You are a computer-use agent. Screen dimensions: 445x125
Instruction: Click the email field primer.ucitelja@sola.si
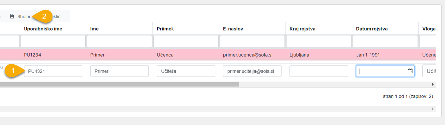(x=252, y=71)
